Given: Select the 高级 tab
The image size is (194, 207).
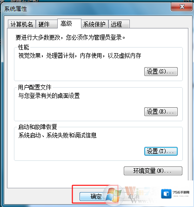Looking at the screenshot, I should click(69, 24).
